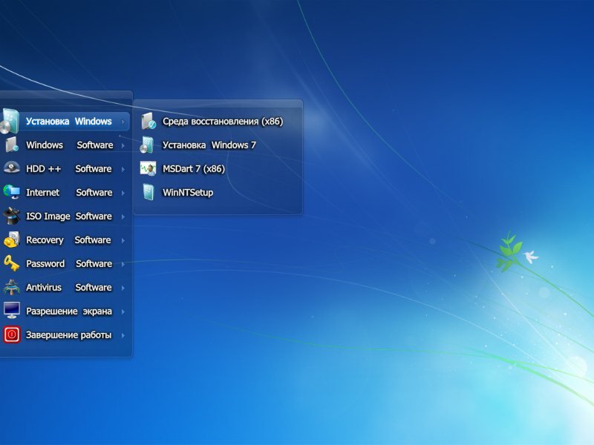Click the Установка Windows disc icon
The height and width of the screenshot is (445, 594).
pyautogui.click(x=10, y=121)
